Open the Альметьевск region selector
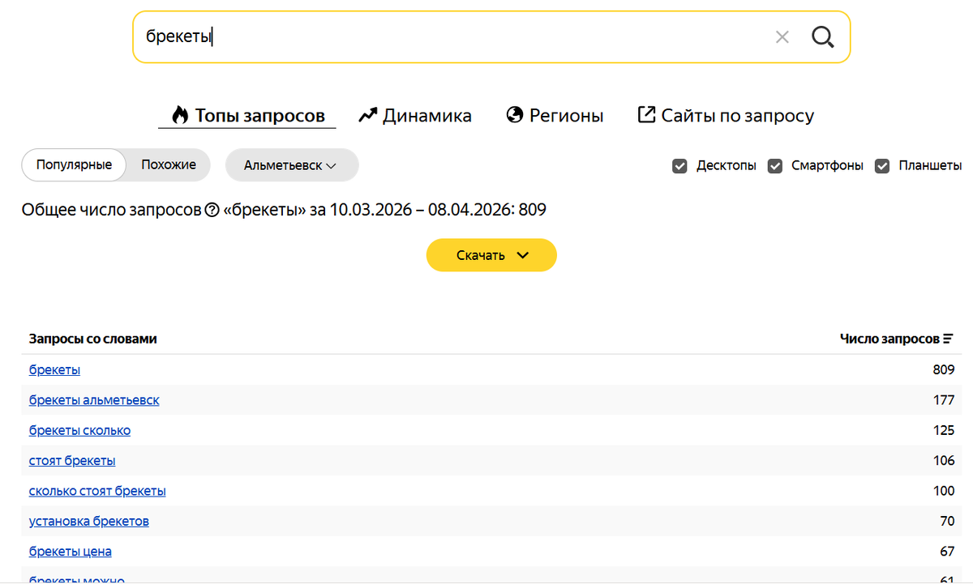This screenshot has height=584, width=973. (291, 164)
